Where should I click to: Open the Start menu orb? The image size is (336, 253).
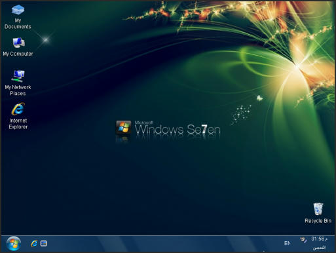tap(14, 243)
